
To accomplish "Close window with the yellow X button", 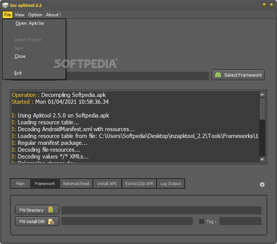I will [271, 5].
